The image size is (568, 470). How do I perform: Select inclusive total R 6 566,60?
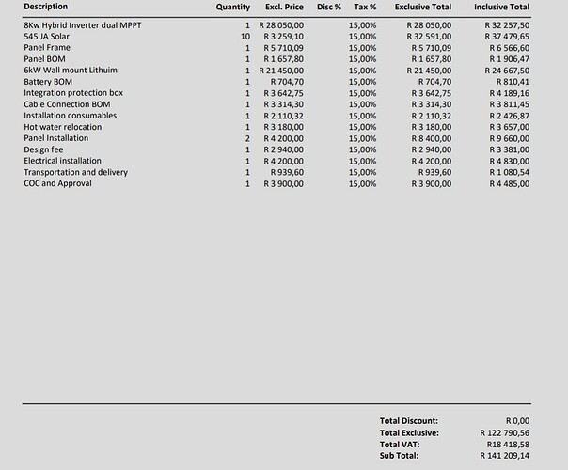point(510,48)
